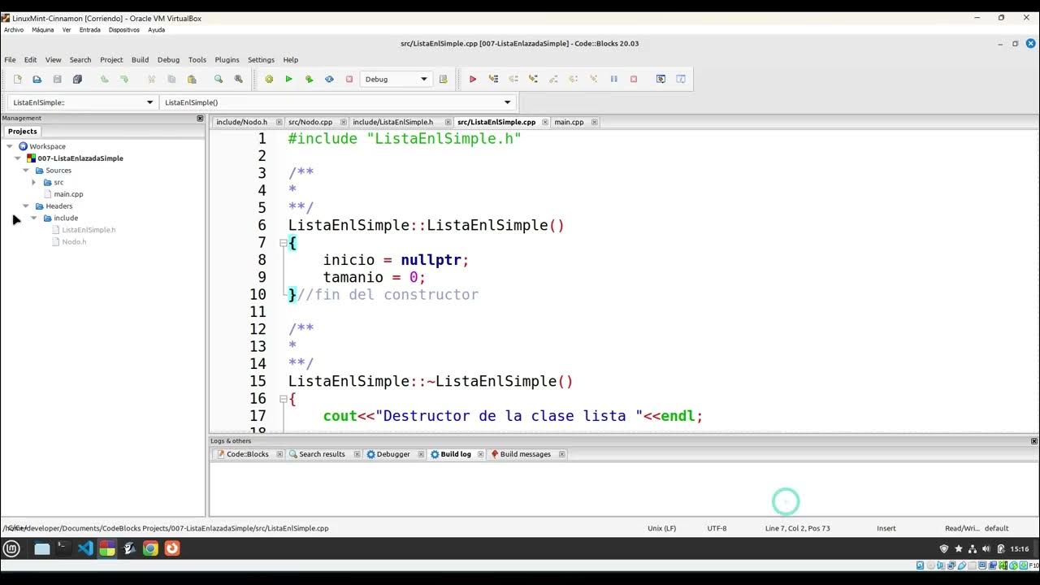Switch to the main.cpp editor tab
This screenshot has height=585, width=1040.
tap(569, 122)
